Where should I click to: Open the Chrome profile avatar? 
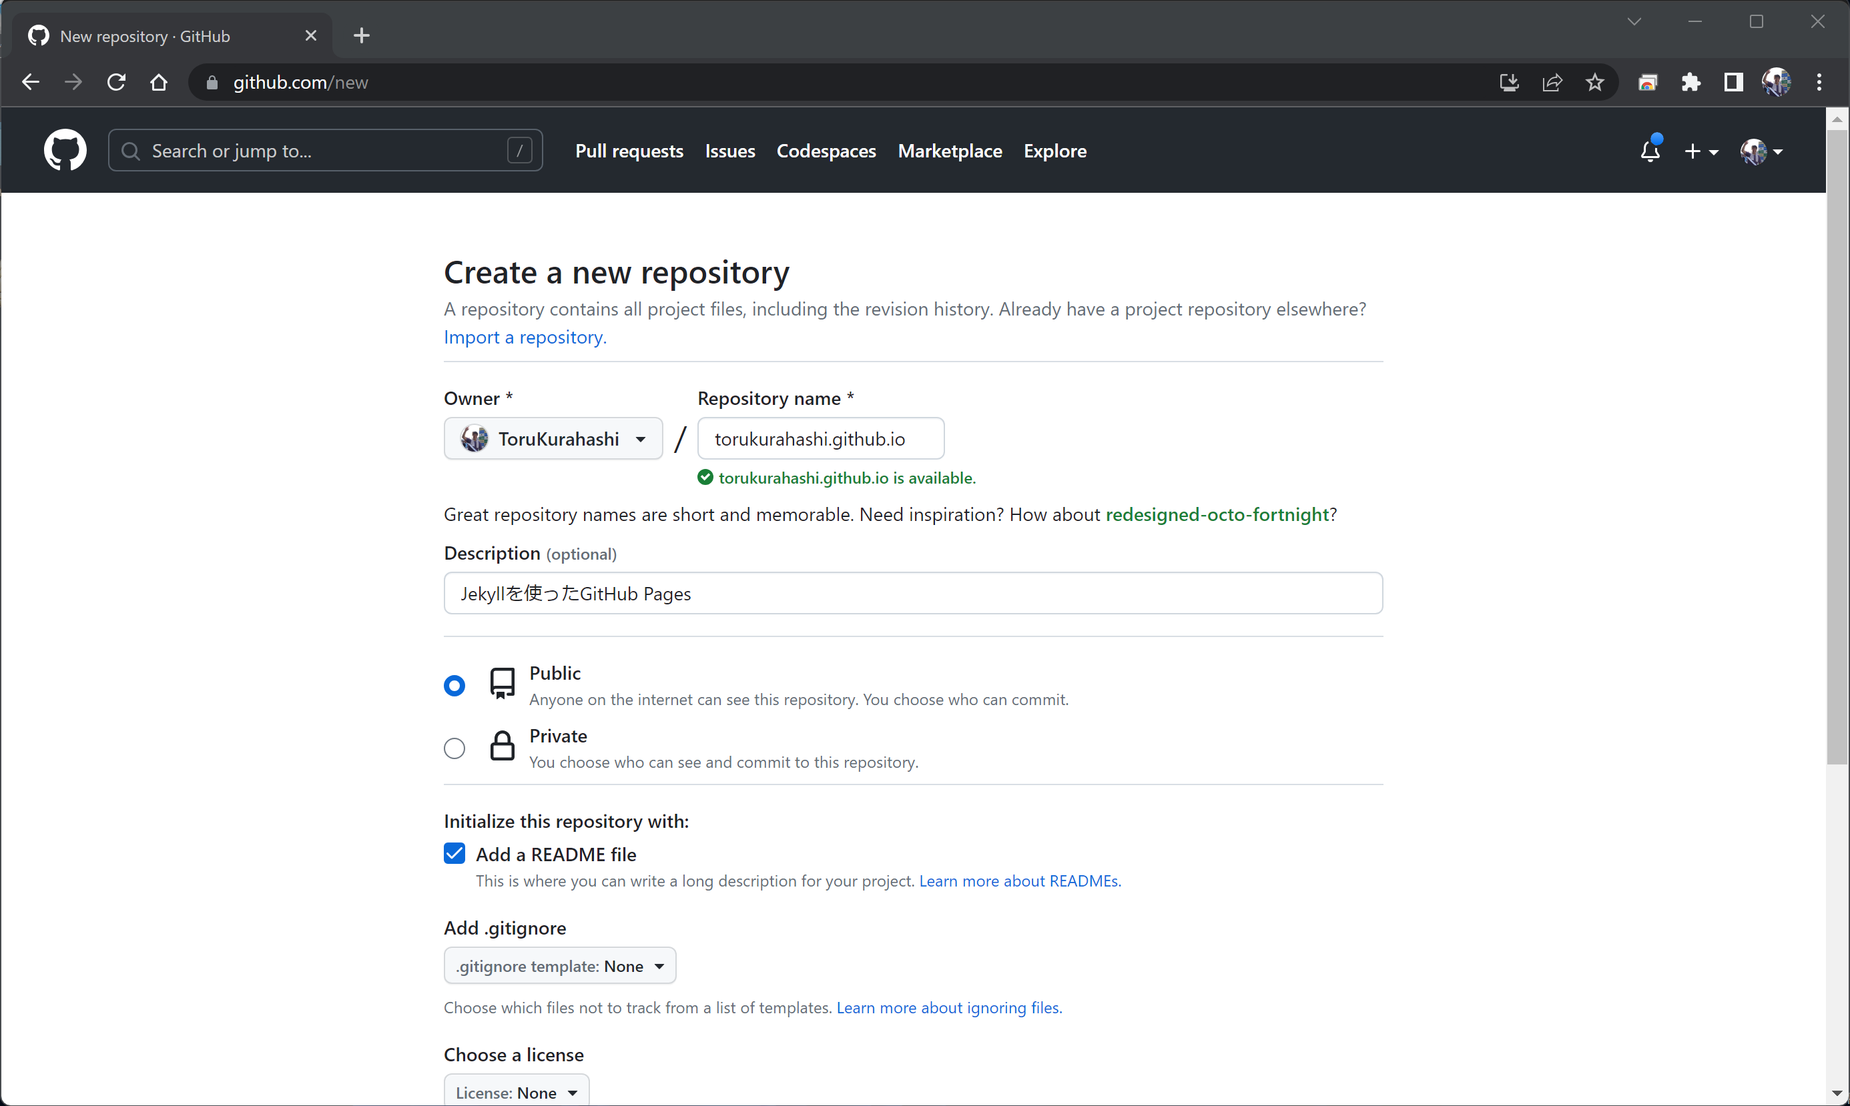1776,82
